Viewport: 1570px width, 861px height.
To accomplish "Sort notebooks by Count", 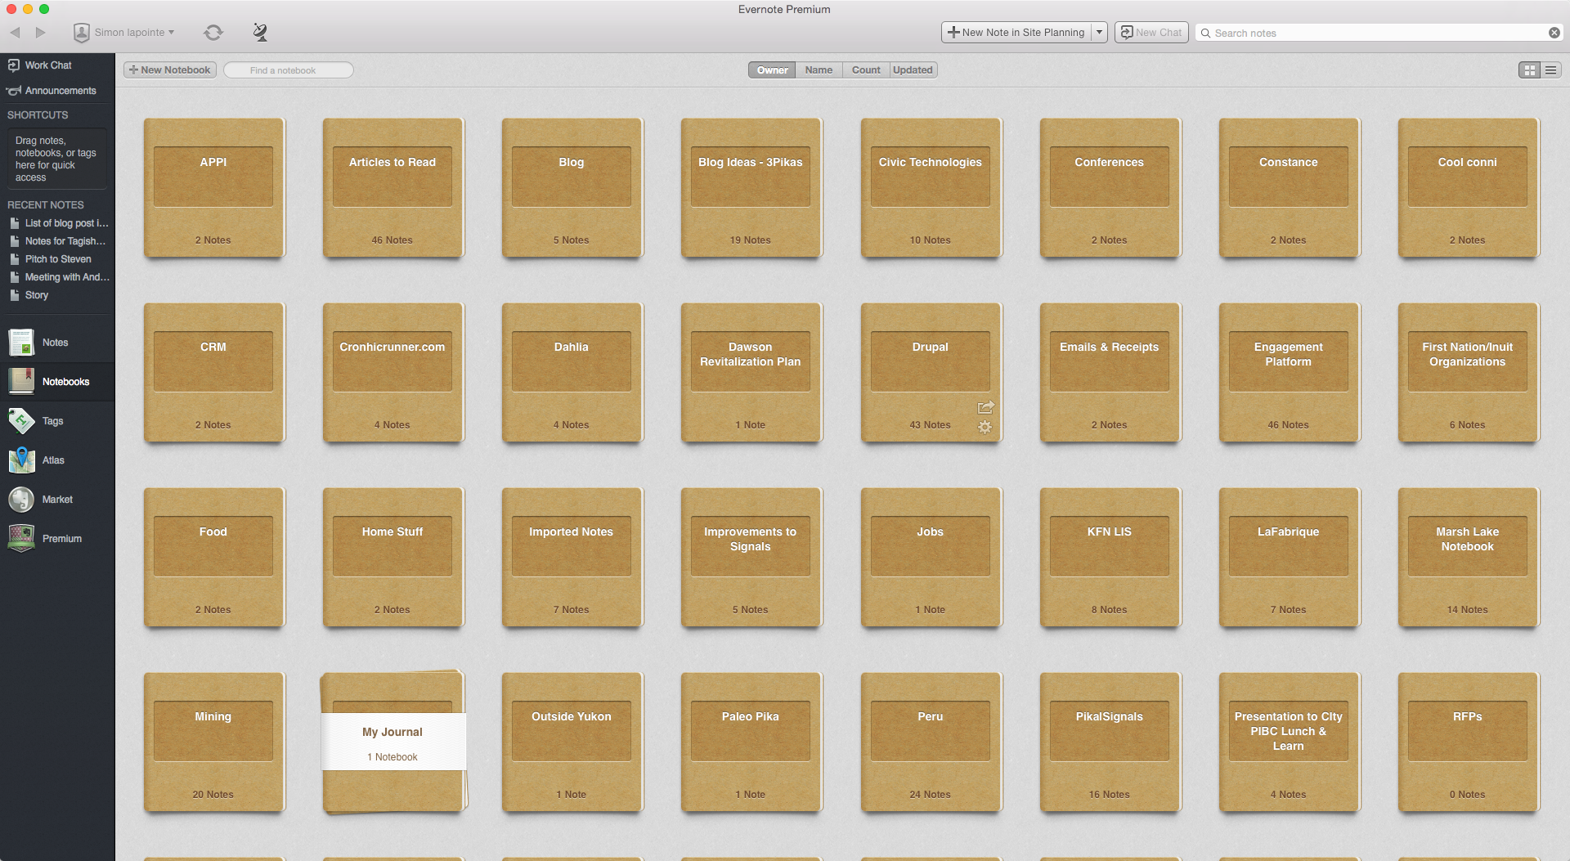I will click(x=866, y=70).
